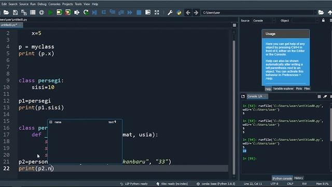Open the Debug menu

pyautogui.click(x=41, y=4)
